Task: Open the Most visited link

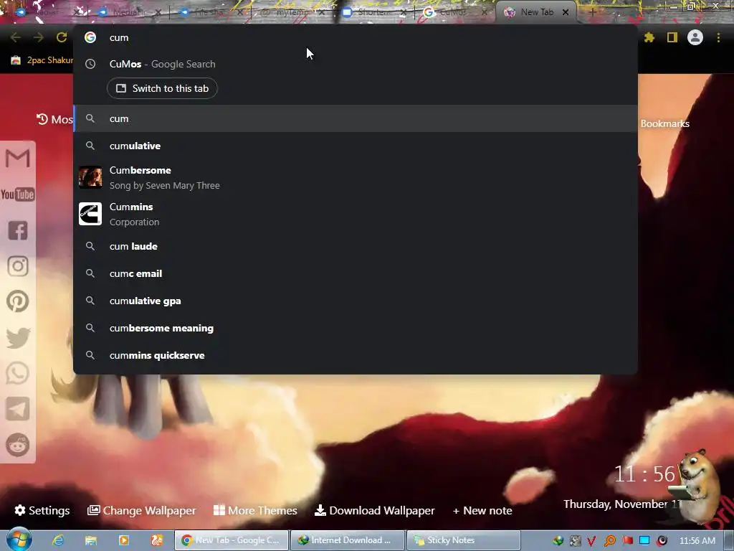Action: click(54, 120)
